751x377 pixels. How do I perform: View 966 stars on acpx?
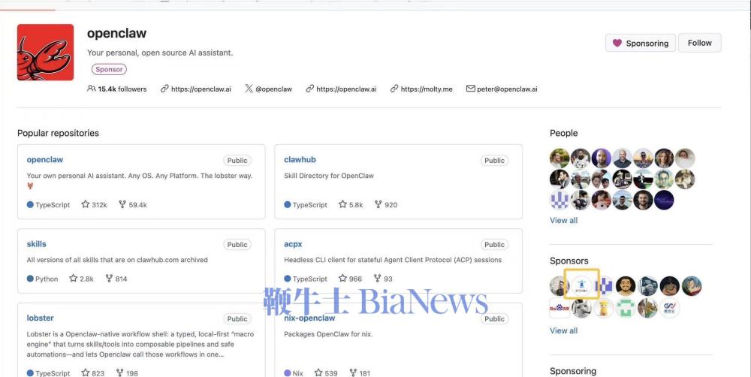coord(350,279)
